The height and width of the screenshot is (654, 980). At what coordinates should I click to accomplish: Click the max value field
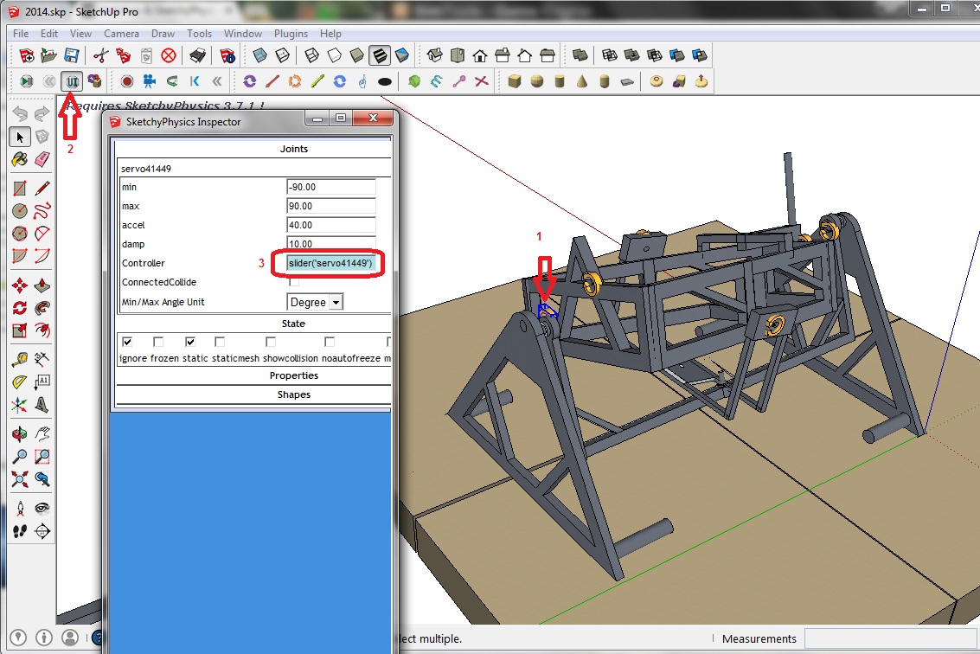331,207
